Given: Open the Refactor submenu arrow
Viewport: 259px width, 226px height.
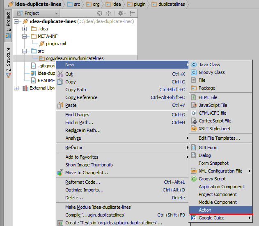Looking at the screenshot, I should 187,147.
